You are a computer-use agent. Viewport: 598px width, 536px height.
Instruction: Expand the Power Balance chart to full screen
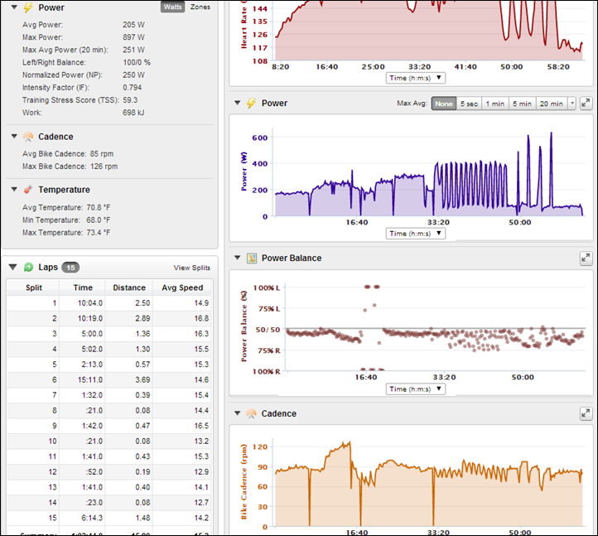(x=586, y=258)
